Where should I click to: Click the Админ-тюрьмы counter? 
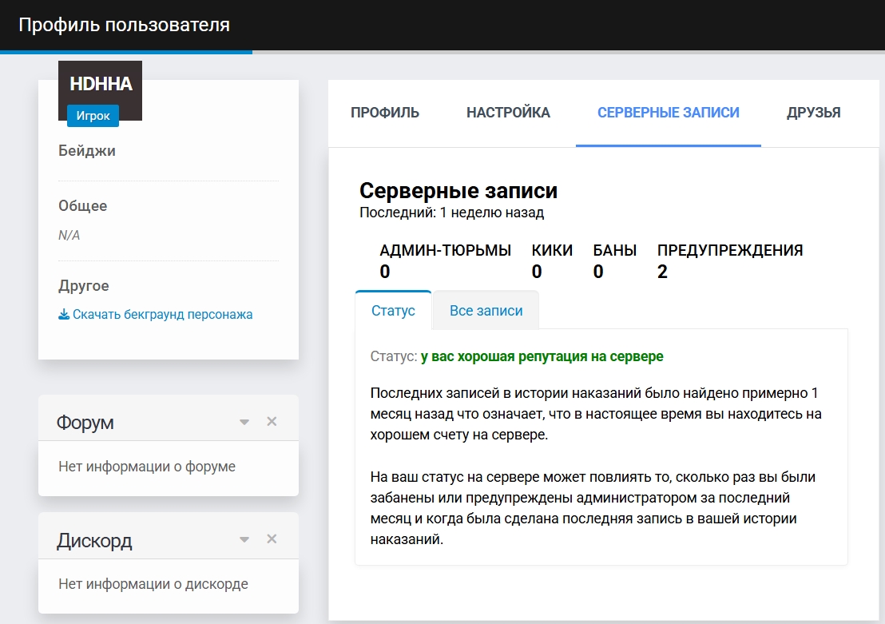point(445,260)
